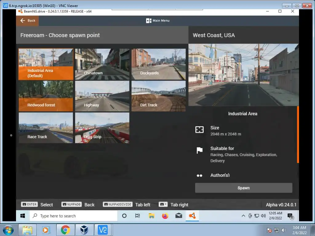315x236 pixels.
Task: Open Task View in Win10 taskbar
Action: 138,216
